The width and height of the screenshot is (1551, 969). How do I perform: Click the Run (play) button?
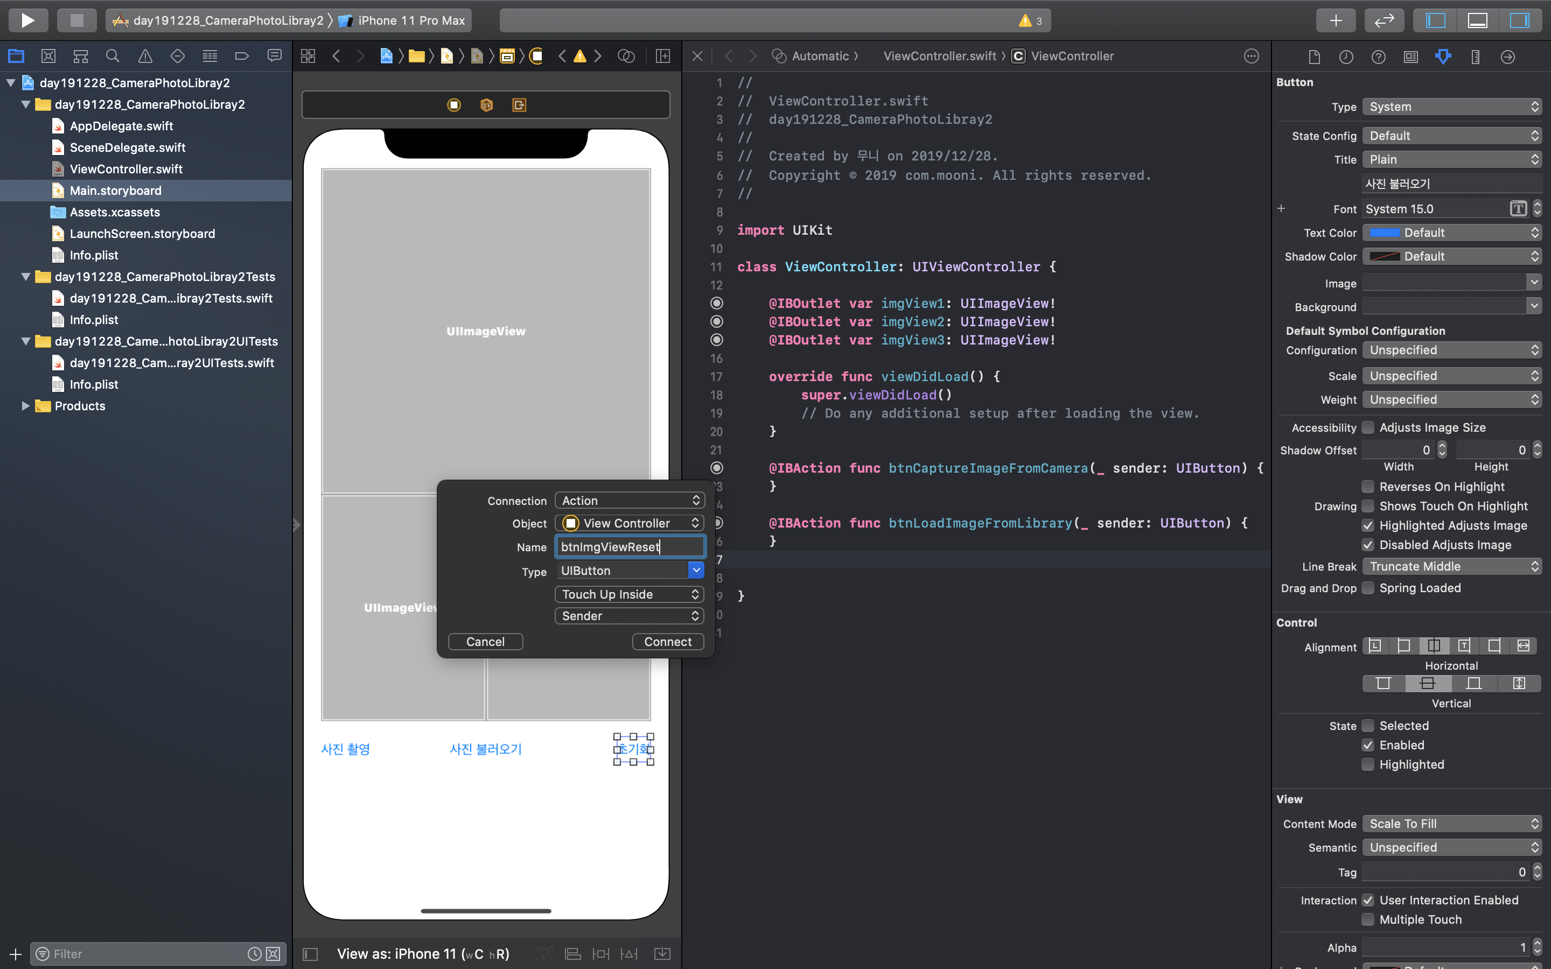click(x=27, y=20)
